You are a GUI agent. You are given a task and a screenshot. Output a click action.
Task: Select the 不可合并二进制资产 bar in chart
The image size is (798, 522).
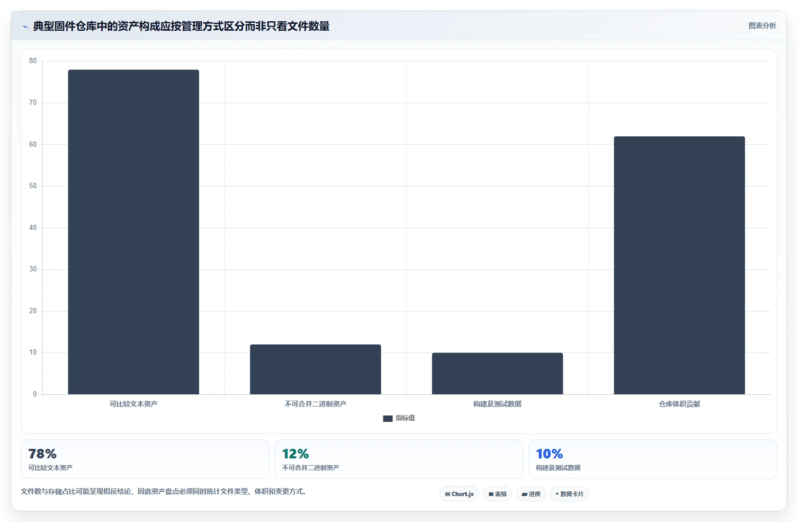tap(316, 369)
